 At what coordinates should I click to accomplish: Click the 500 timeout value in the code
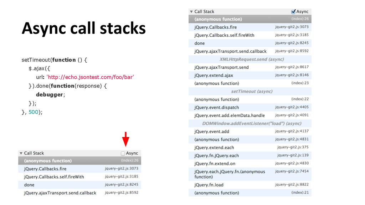click(x=33, y=112)
